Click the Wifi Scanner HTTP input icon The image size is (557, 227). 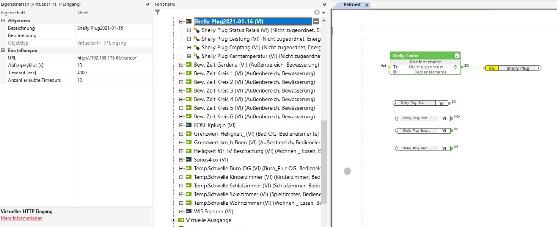pyautogui.click(x=189, y=211)
